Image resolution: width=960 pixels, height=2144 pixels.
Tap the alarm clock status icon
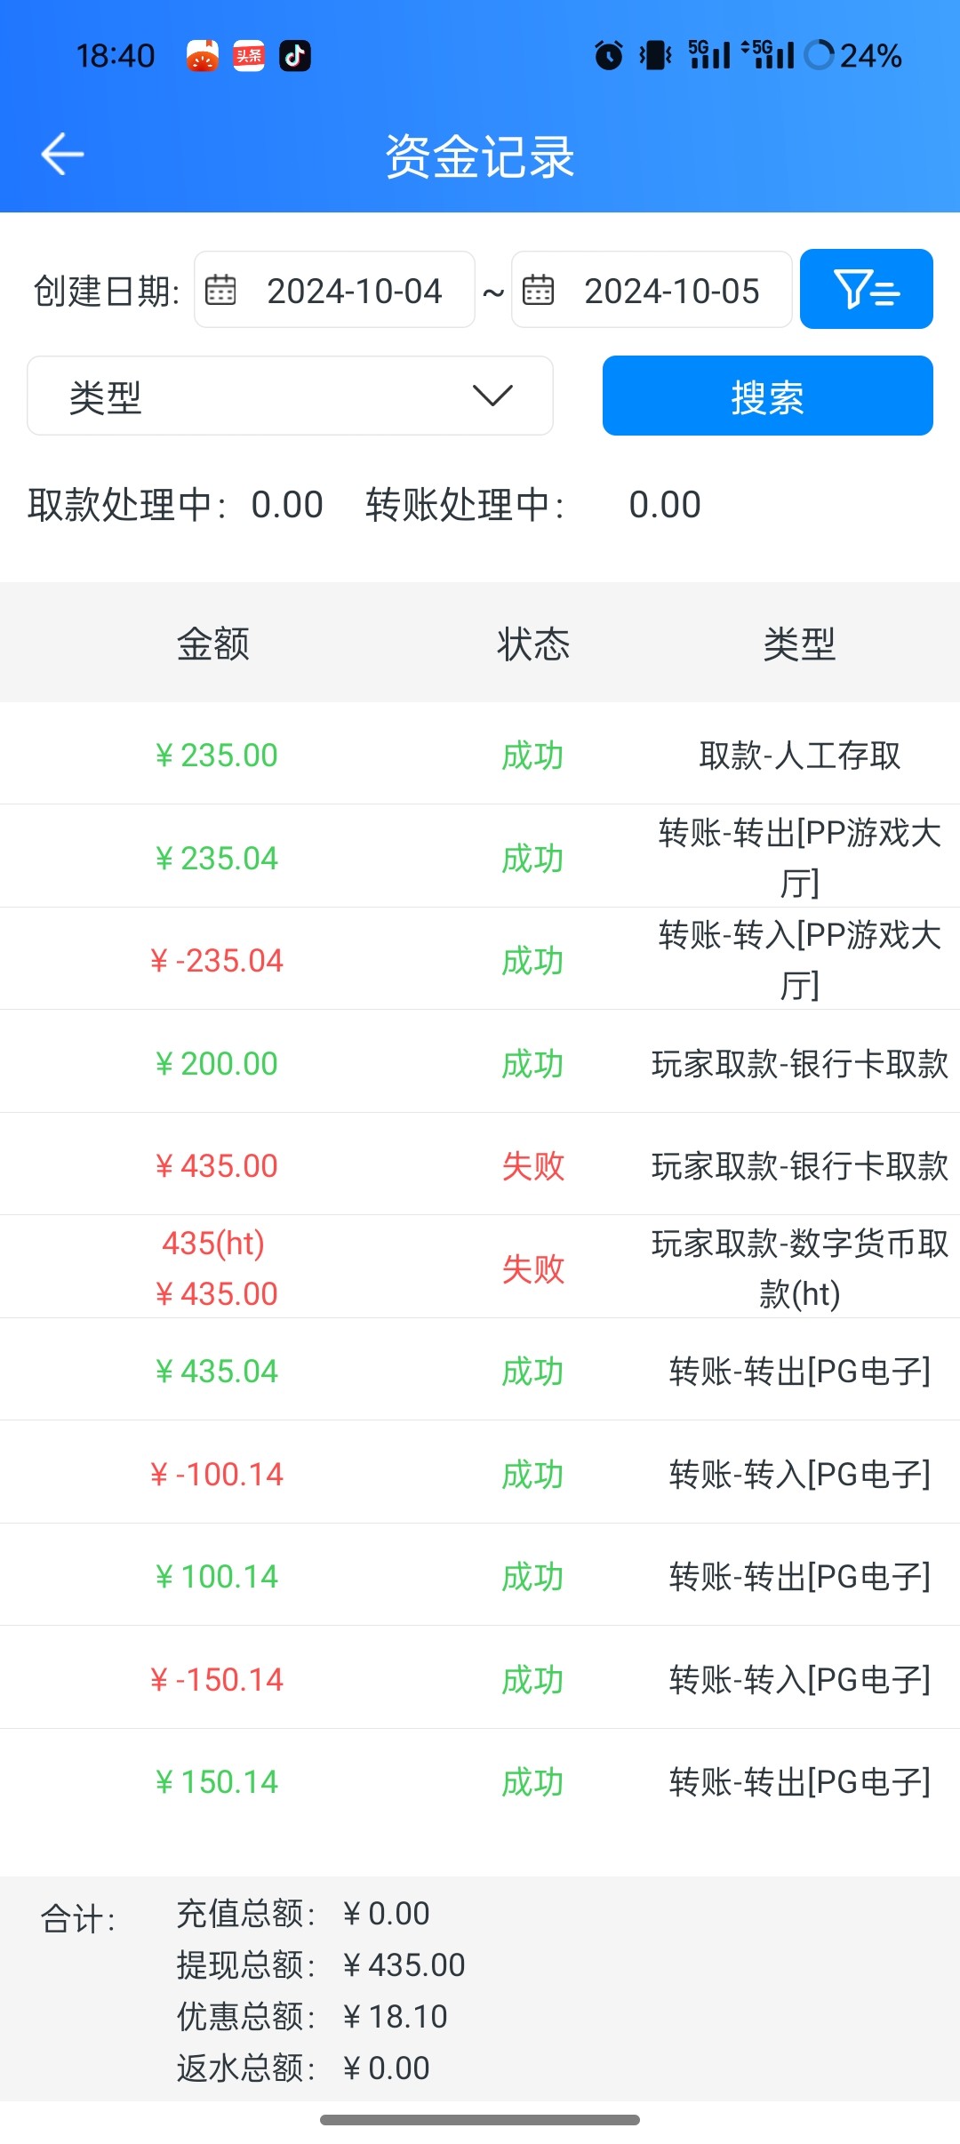click(x=609, y=55)
